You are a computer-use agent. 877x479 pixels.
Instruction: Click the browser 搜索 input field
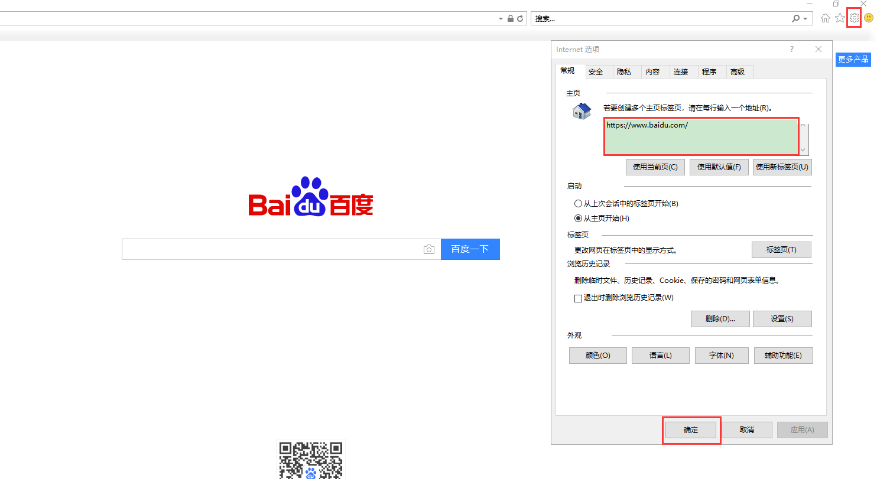pos(661,19)
